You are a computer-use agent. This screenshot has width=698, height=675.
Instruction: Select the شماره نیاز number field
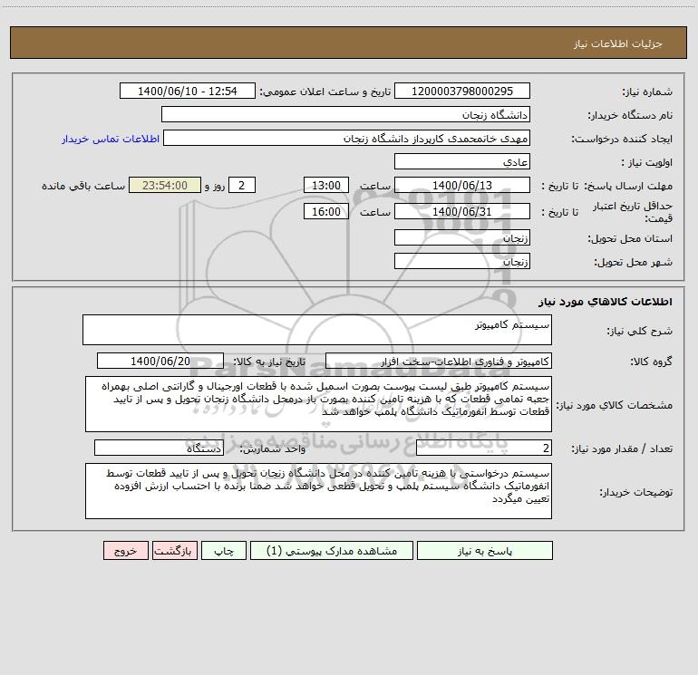(x=462, y=91)
